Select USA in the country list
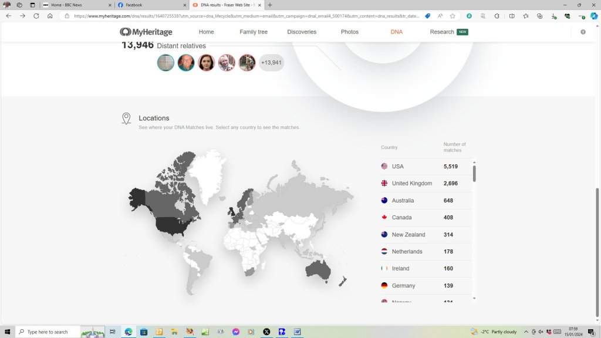Image resolution: width=601 pixels, height=338 pixels. 397,167
